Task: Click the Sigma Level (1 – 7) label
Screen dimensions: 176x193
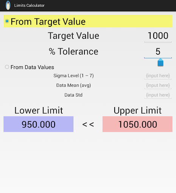Action: click(x=73, y=76)
